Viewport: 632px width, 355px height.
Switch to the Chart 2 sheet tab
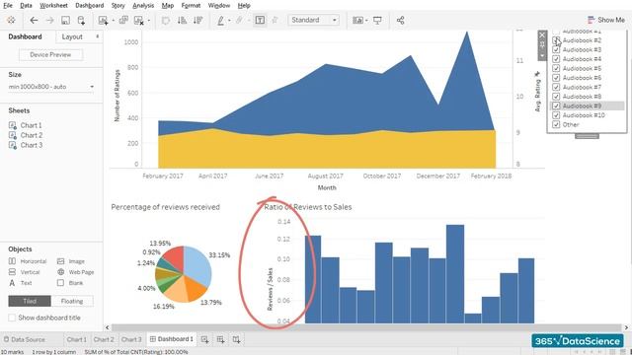coord(104,339)
